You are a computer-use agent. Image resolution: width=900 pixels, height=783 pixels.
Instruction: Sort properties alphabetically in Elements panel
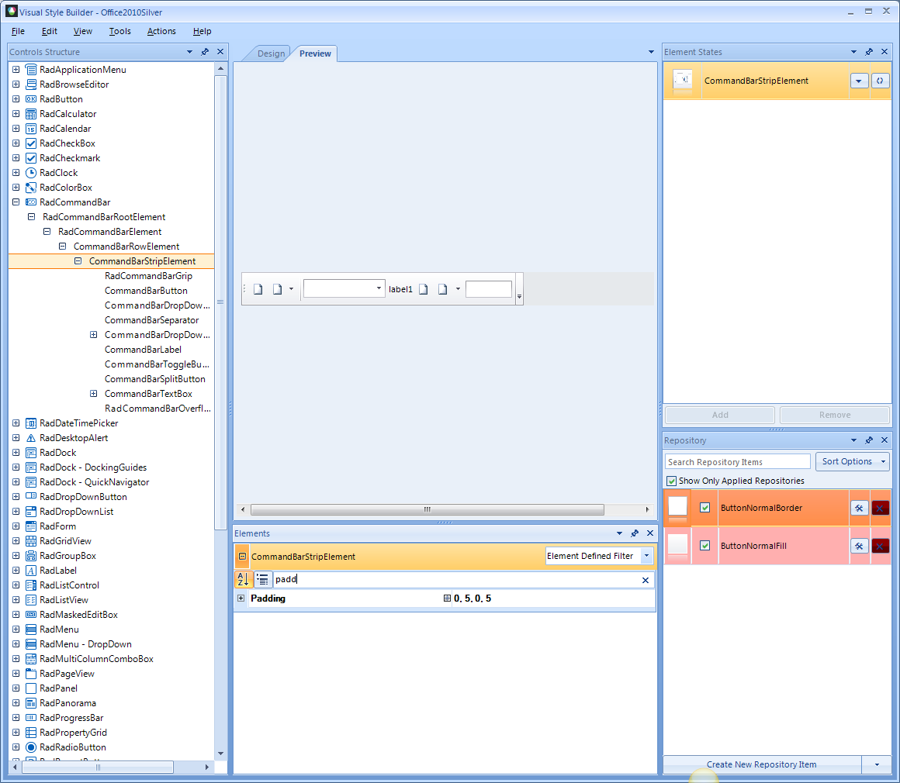243,579
